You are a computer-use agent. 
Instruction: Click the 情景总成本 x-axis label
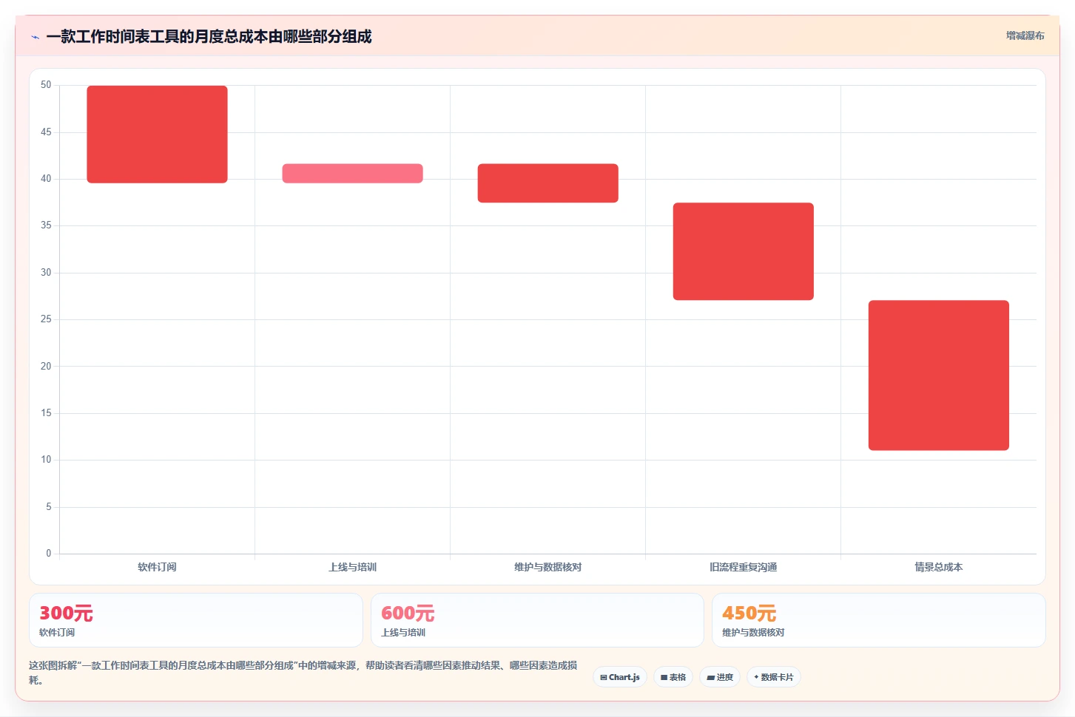click(x=938, y=567)
